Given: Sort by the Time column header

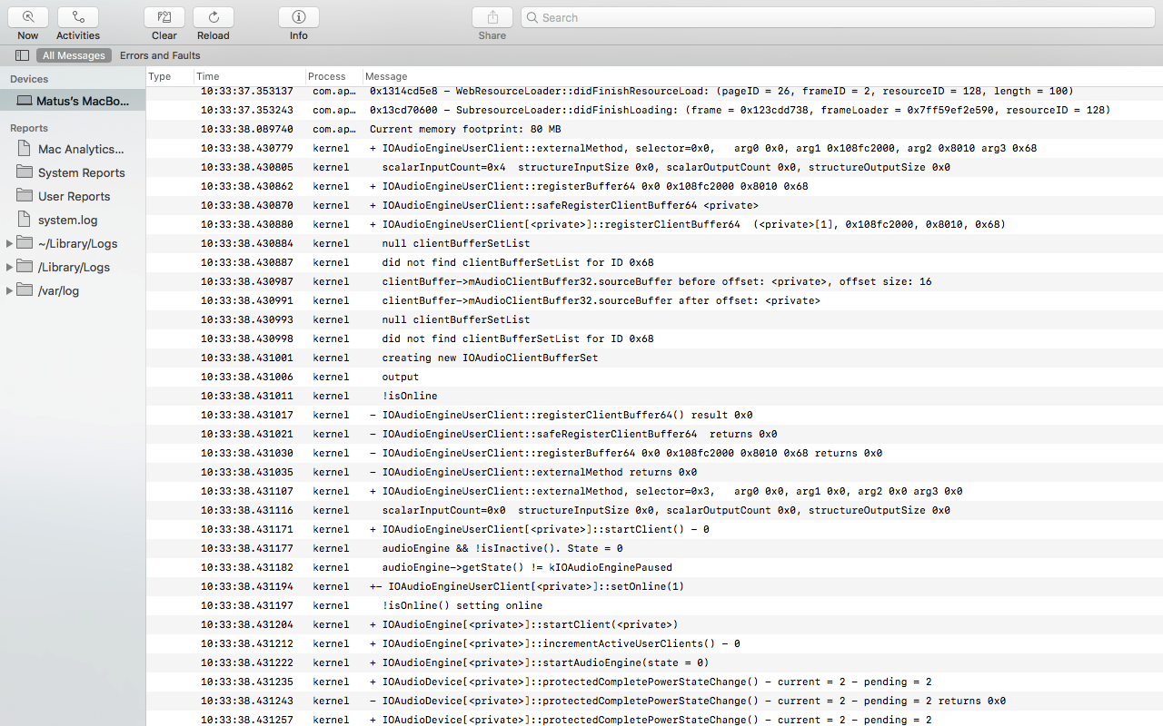Looking at the screenshot, I should pos(249,76).
